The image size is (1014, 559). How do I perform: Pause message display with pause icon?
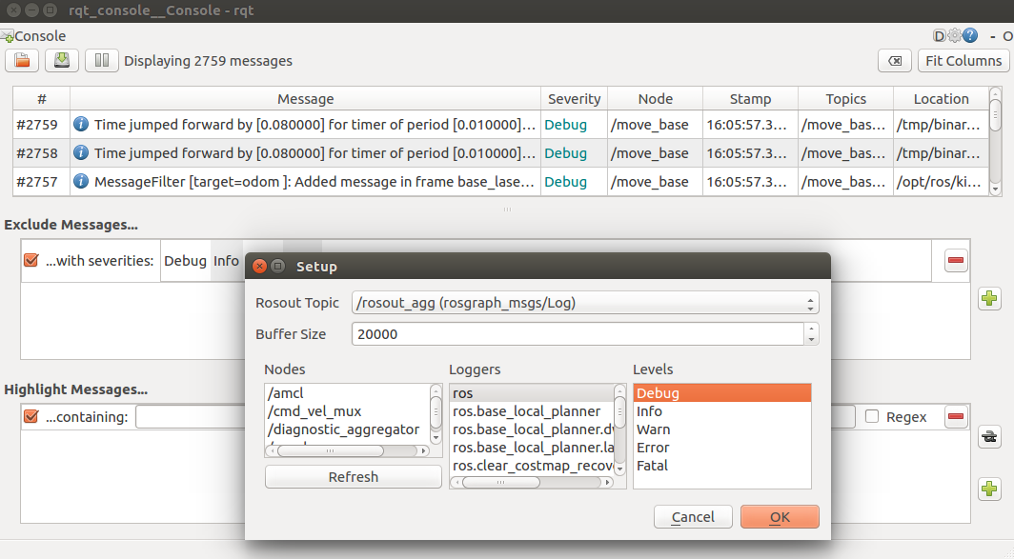click(x=102, y=61)
